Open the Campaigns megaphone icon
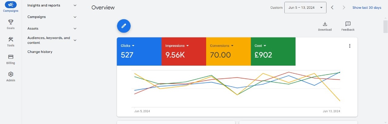The width and height of the screenshot is (388, 124). click(11, 5)
